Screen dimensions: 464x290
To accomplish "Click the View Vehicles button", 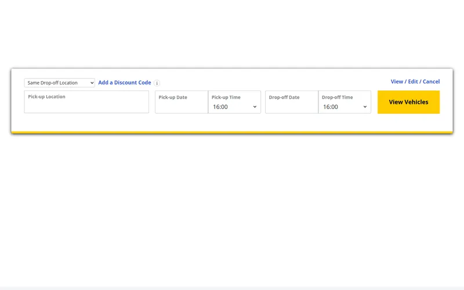I will tap(409, 102).
